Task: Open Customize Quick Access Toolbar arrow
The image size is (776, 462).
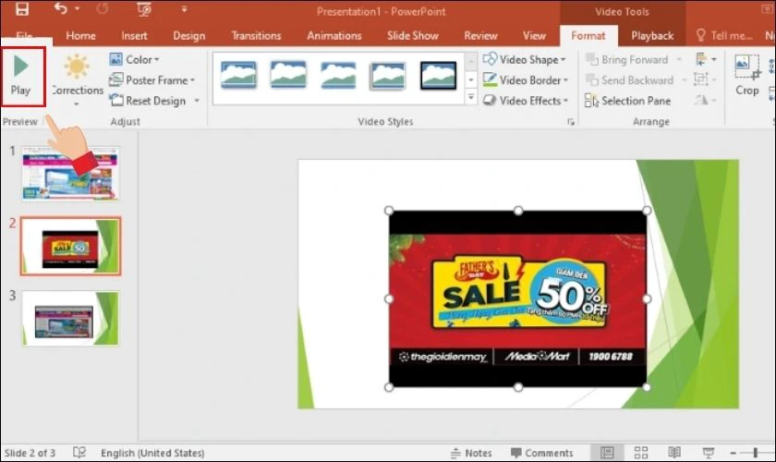Action: pyautogui.click(x=184, y=9)
